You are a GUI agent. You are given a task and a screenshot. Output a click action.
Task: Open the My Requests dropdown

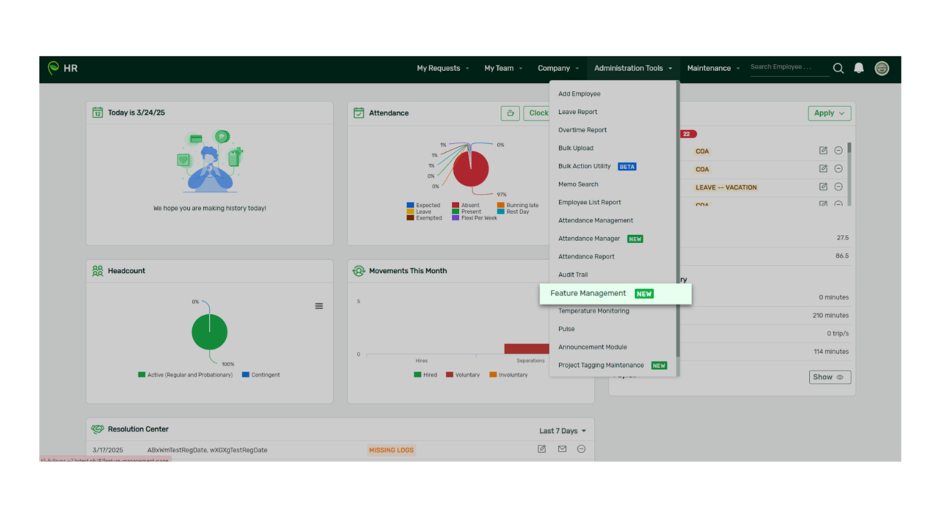coord(443,68)
